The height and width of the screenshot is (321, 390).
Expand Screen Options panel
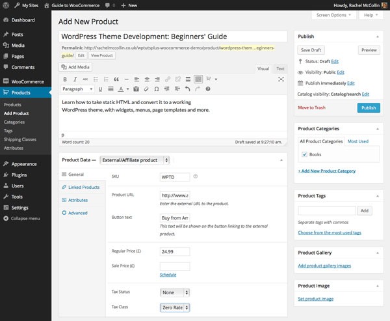333,15
